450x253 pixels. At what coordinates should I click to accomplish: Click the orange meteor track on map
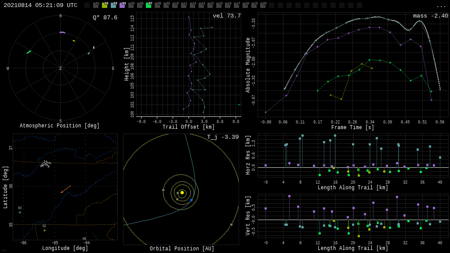66,189
